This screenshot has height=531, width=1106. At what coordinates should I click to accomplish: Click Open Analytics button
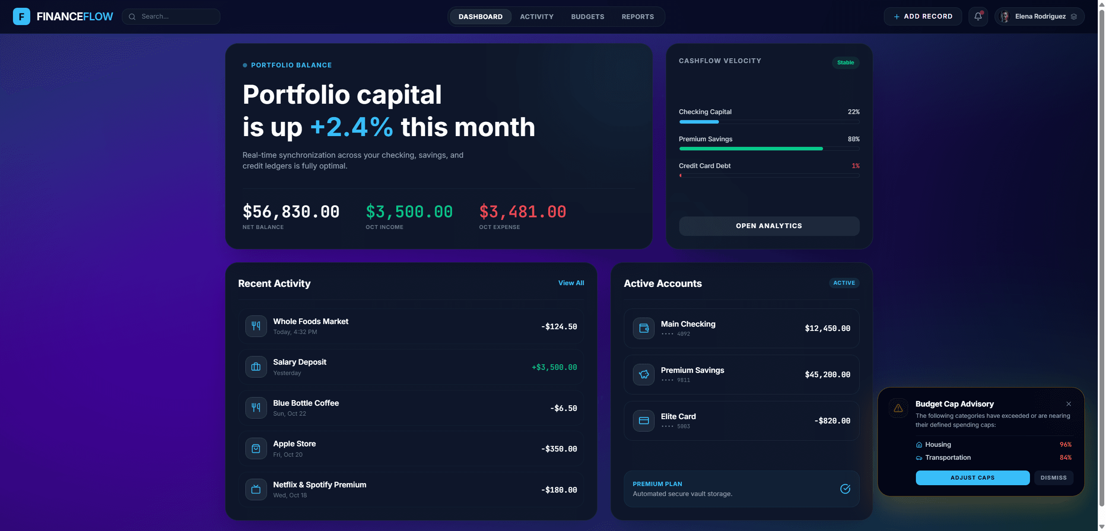tap(769, 226)
